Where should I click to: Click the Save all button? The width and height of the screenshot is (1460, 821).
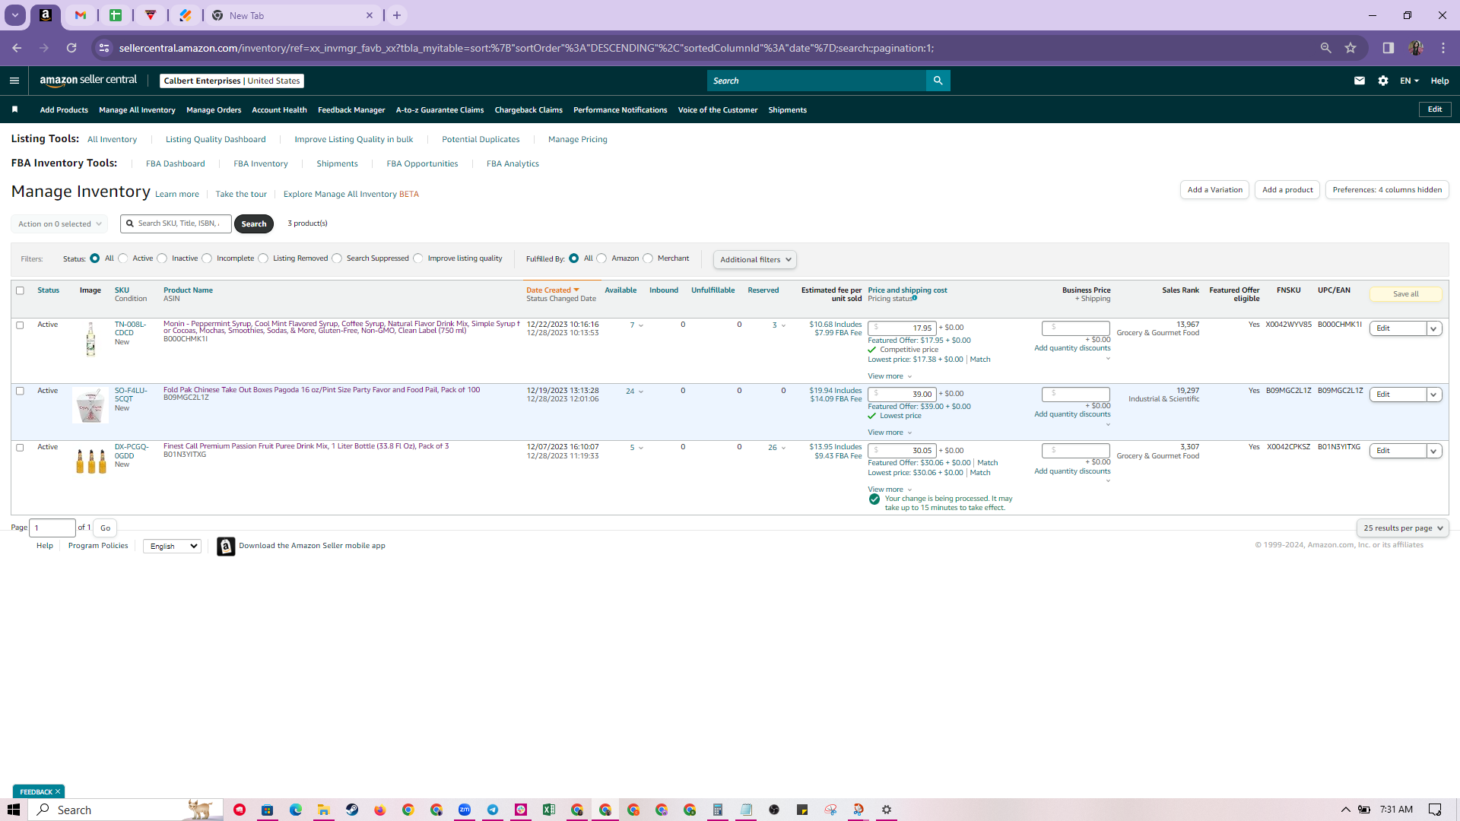pyautogui.click(x=1405, y=294)
